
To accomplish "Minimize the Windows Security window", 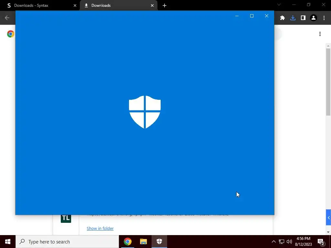I will pyautogui.click(x=237, y=16).
